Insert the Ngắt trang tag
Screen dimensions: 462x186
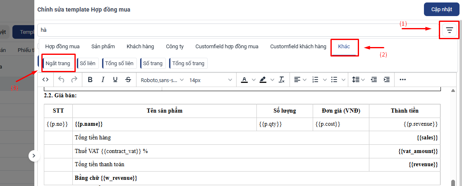click(58, 63)
